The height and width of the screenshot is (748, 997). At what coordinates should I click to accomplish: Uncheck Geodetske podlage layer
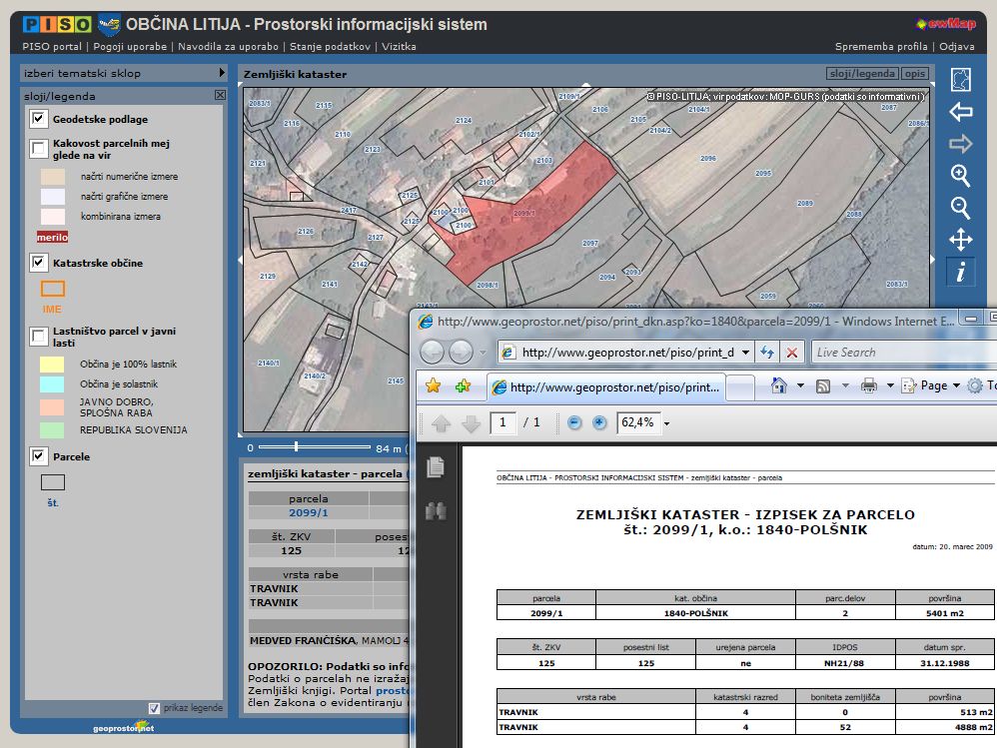[x=39, y=120]
